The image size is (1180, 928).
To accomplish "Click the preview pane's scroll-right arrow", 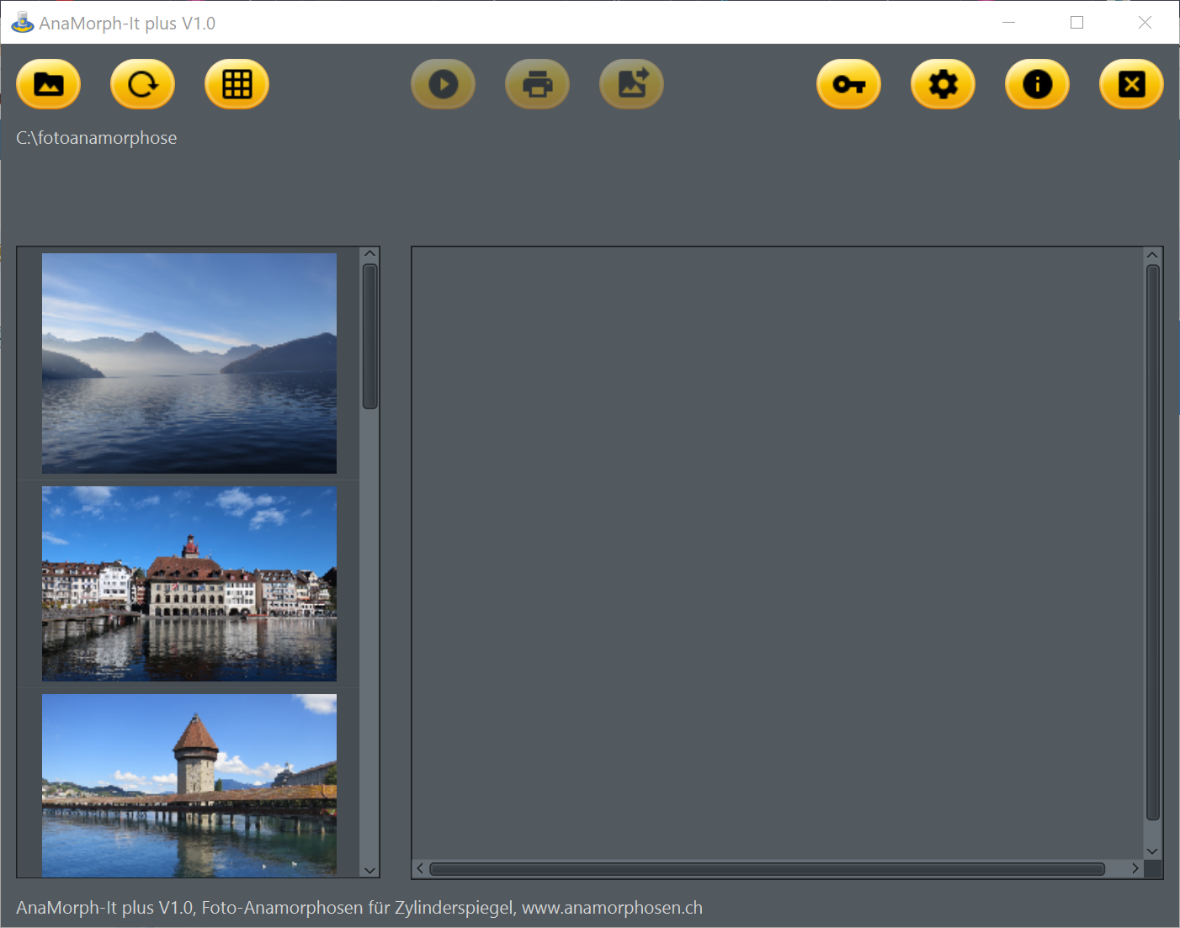I will pyautogui.click(x=1135, y=868).
